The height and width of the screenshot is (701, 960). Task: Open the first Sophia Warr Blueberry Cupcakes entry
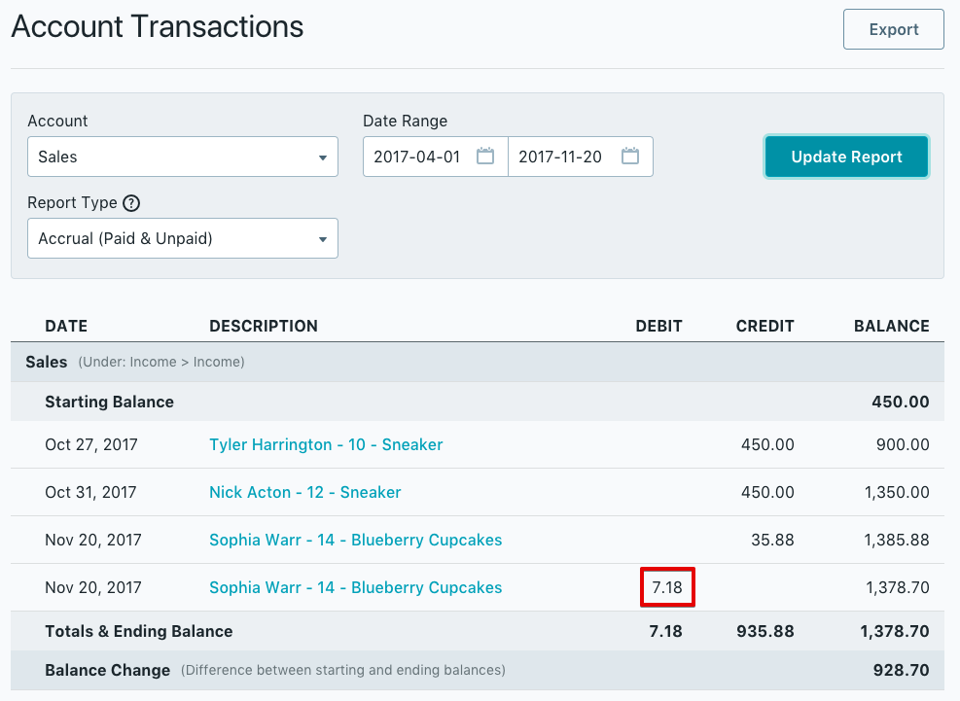pyautogui.click(x=355, y=540)
